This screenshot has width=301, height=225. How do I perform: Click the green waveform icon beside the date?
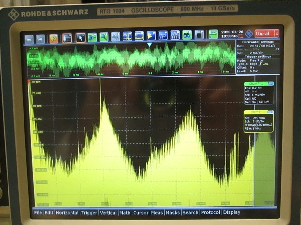213,34
